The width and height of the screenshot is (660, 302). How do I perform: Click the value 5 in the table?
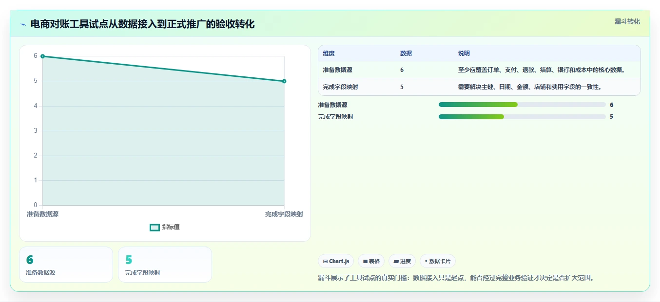pyautogui.click(x=402, y=87)
